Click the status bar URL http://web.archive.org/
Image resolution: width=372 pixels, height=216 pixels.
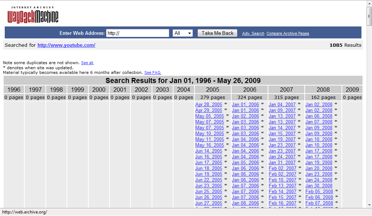25,212
